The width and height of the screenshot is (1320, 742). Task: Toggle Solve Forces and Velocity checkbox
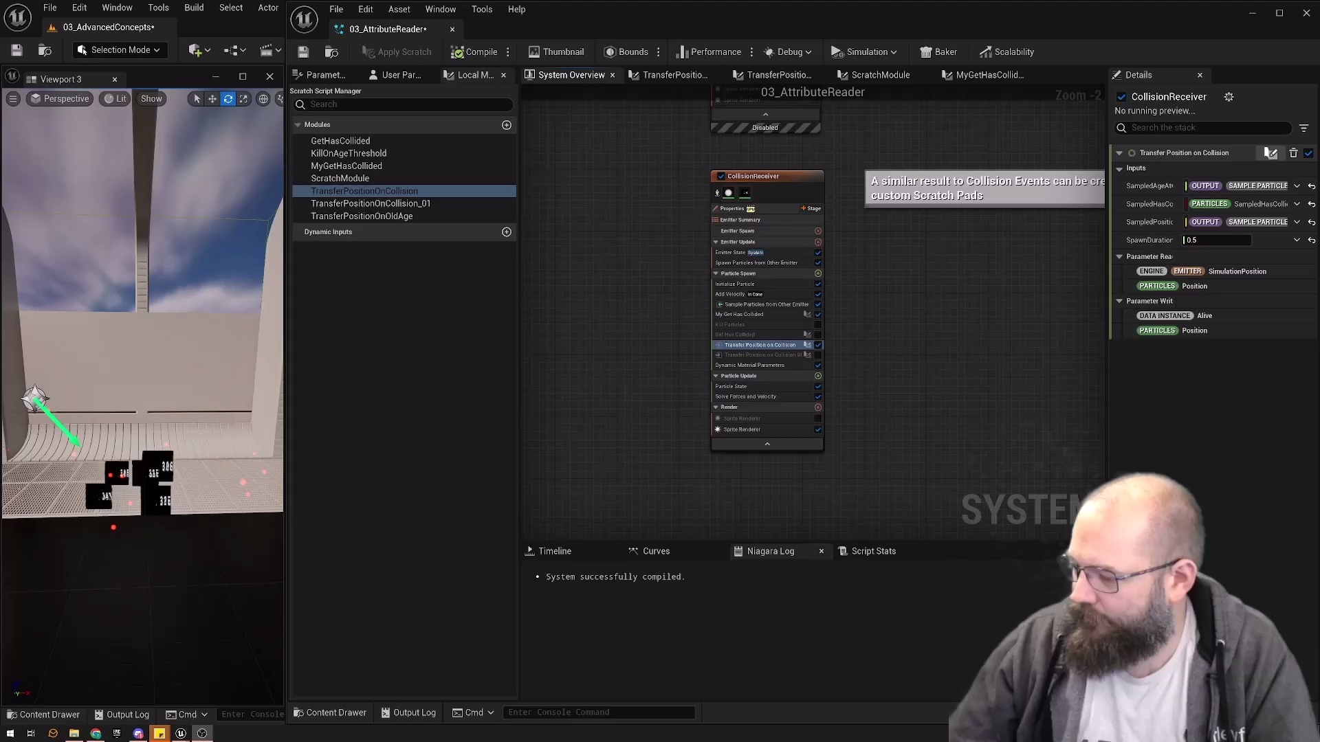pyautogui.click(x=818, y=396)
